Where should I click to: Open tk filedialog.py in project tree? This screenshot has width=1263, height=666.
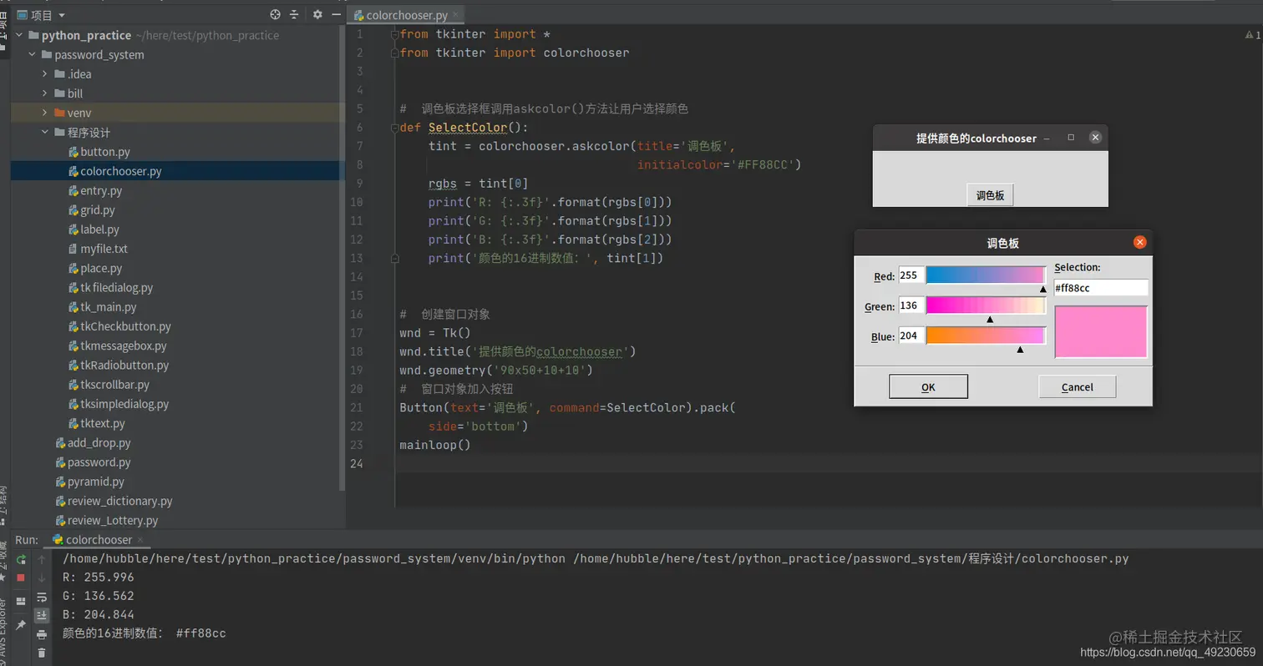pyautogui.click(x=110, y=287)
